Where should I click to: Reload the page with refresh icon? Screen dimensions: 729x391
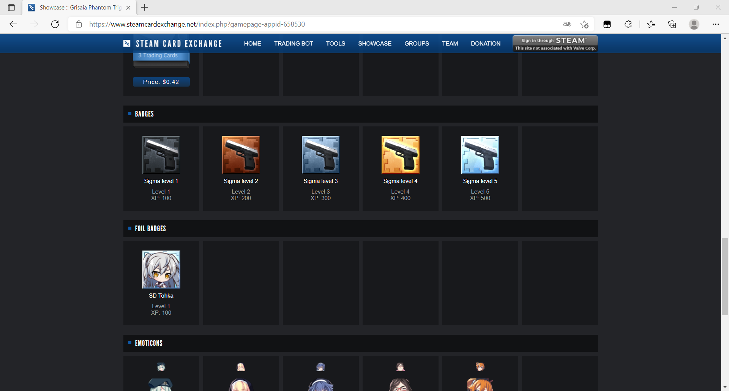point(55,24)
